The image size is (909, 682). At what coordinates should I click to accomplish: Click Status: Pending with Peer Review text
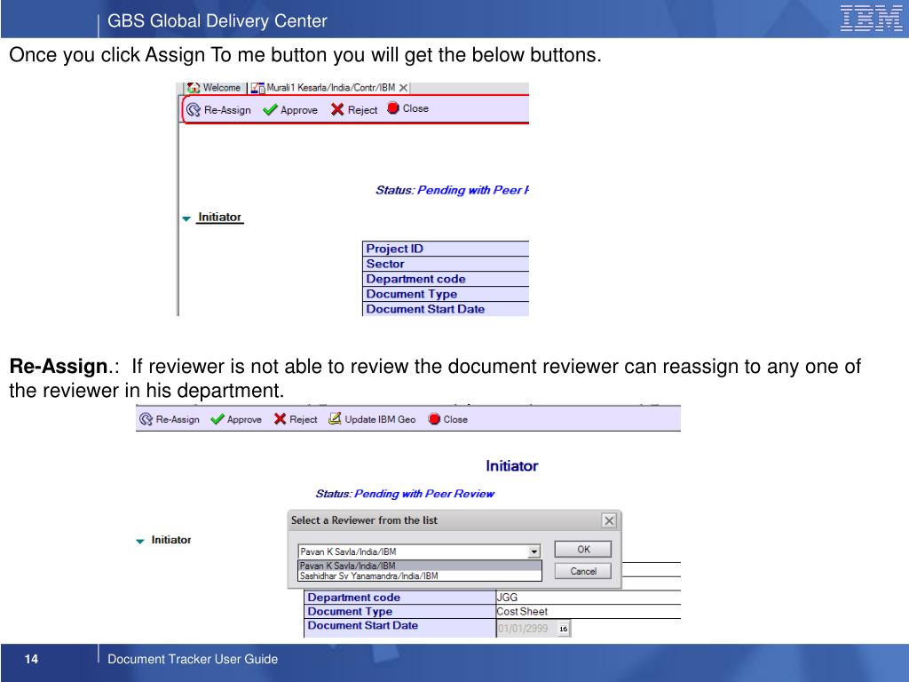pyautogui.click(x=405, y=494)
